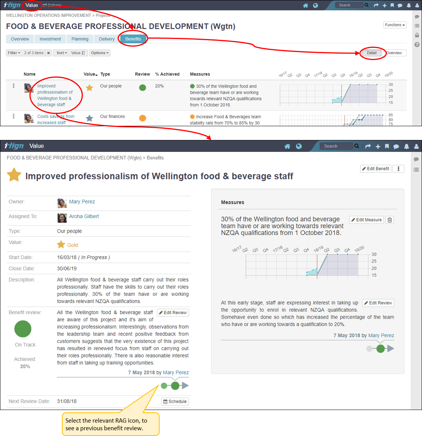
Task: Sort by Value column header
Action: 91,74
